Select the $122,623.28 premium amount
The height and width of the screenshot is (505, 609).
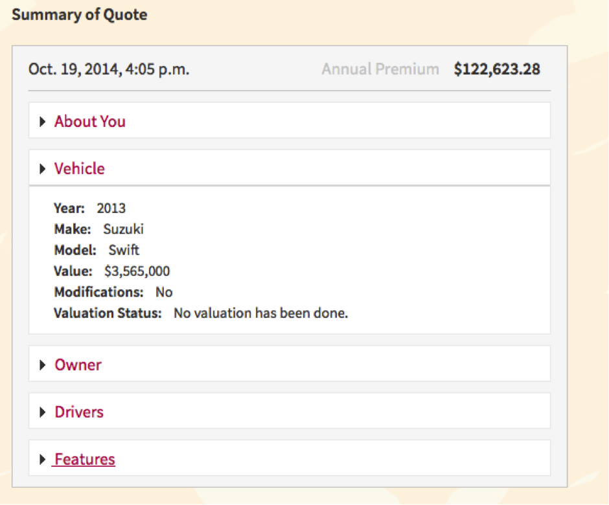(x=497, y=69)
